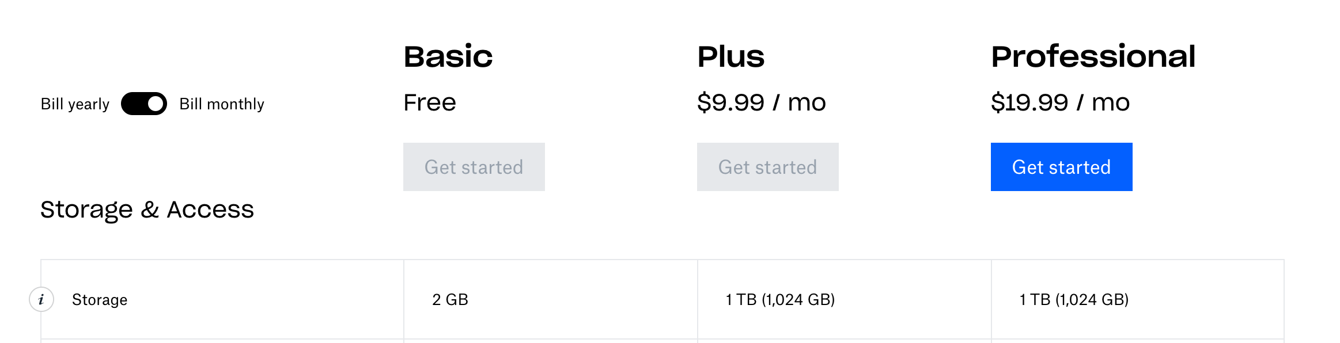The width and height of the screenshot is (1340, 343).
Task: Click the 2 GB storage cell
Action: click(450, 300)
